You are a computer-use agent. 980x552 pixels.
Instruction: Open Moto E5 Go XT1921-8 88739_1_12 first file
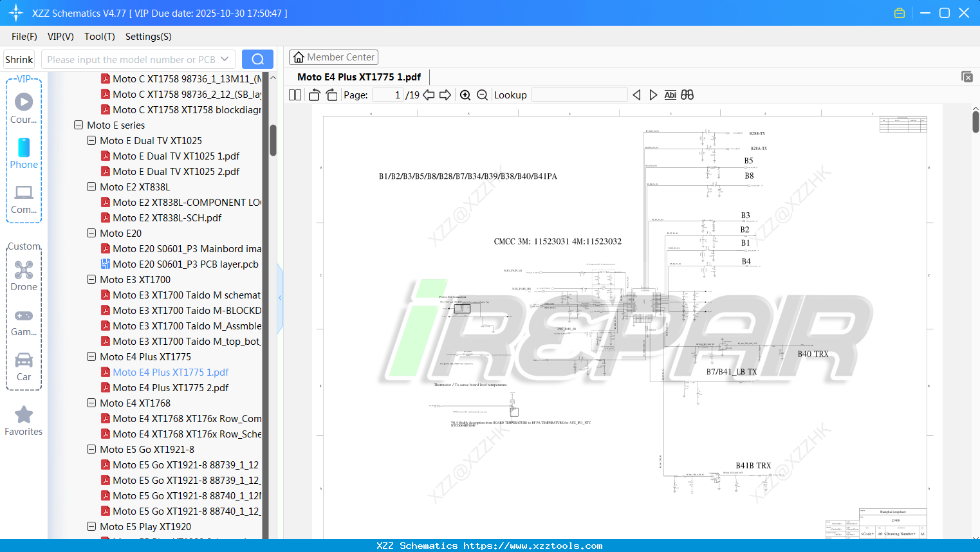coord(185,465)
